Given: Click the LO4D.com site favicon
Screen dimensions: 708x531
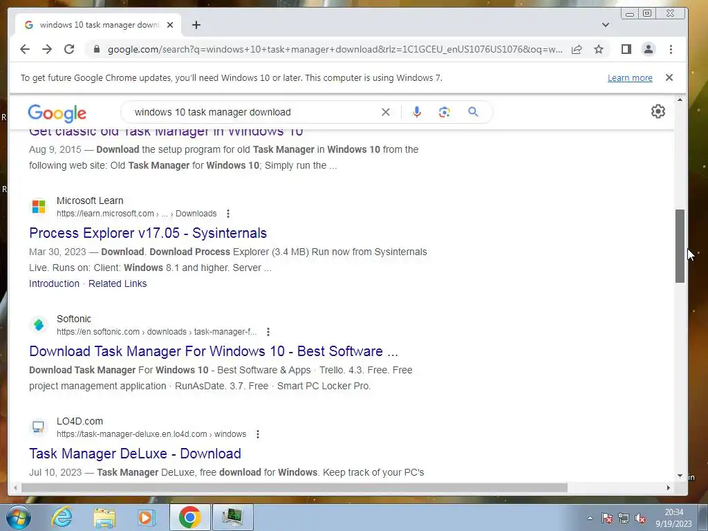Looking at the screenshot, I should [39, 427].
